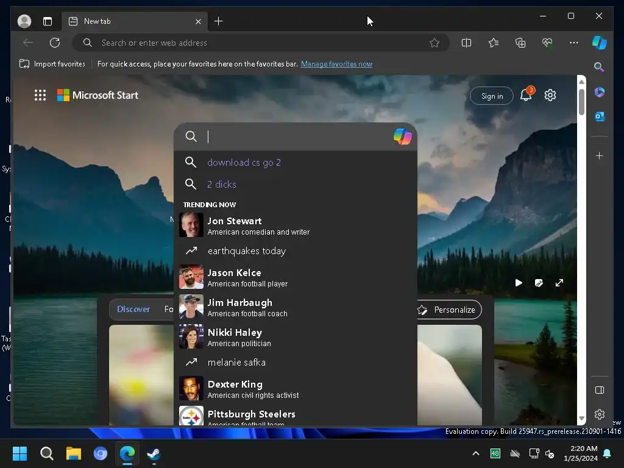This screenshot has height=468, width=624.
Task: Open Copilot icon in Edge toolbar
Action: click(600, 43)
